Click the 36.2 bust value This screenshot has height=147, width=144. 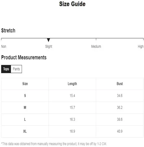point(120,108)
